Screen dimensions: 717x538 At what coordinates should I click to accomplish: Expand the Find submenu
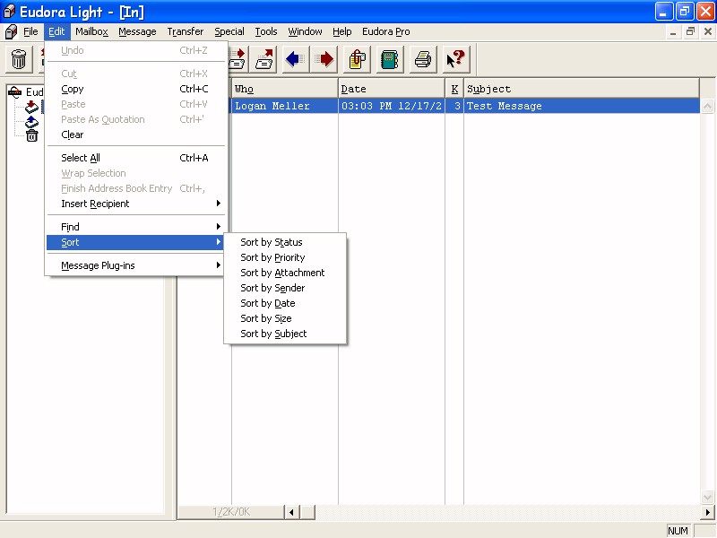(136, 227)
